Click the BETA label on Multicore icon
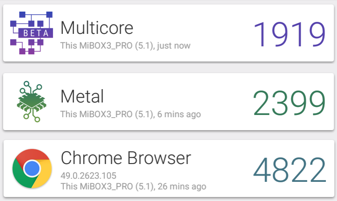Viewport: 337px width, 201px height. pyautogui.click(x=36, y=33)
